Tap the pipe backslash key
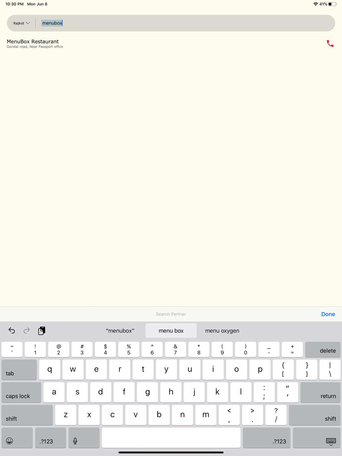342x456 pixels. [x=330, y=370]
